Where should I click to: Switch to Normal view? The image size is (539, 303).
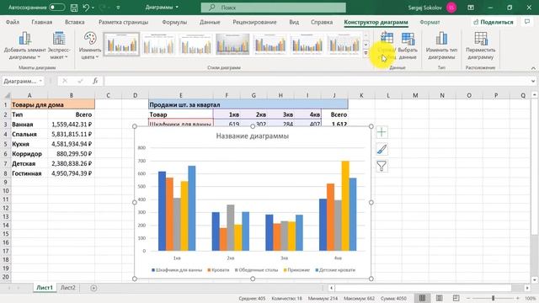(422, 298)
